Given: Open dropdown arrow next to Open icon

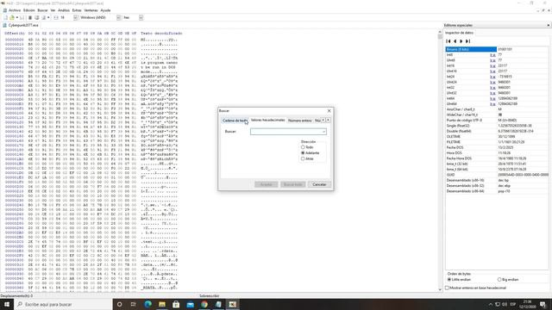Looking at the screenshot, I should pos(16,17).
